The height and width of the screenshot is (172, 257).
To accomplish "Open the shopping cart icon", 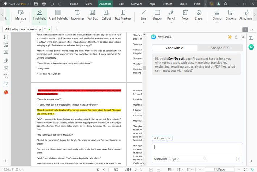I will [211, 4].
